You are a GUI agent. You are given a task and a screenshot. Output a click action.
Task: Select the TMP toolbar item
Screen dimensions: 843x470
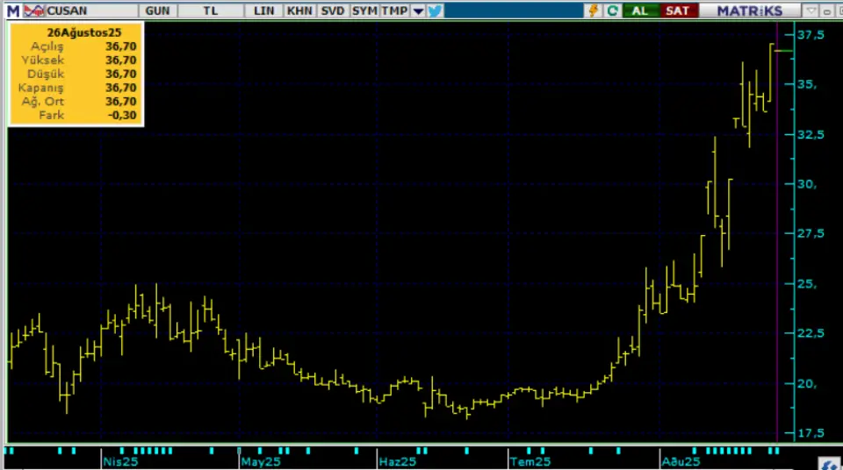click(394, 11)
